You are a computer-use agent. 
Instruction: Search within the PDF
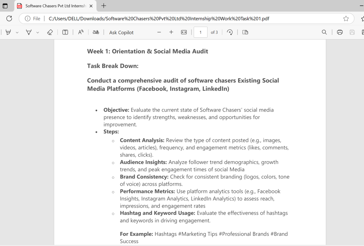[324, 32]
